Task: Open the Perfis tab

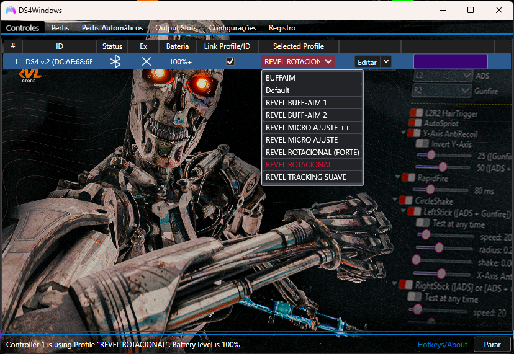Action: point(60,28)
